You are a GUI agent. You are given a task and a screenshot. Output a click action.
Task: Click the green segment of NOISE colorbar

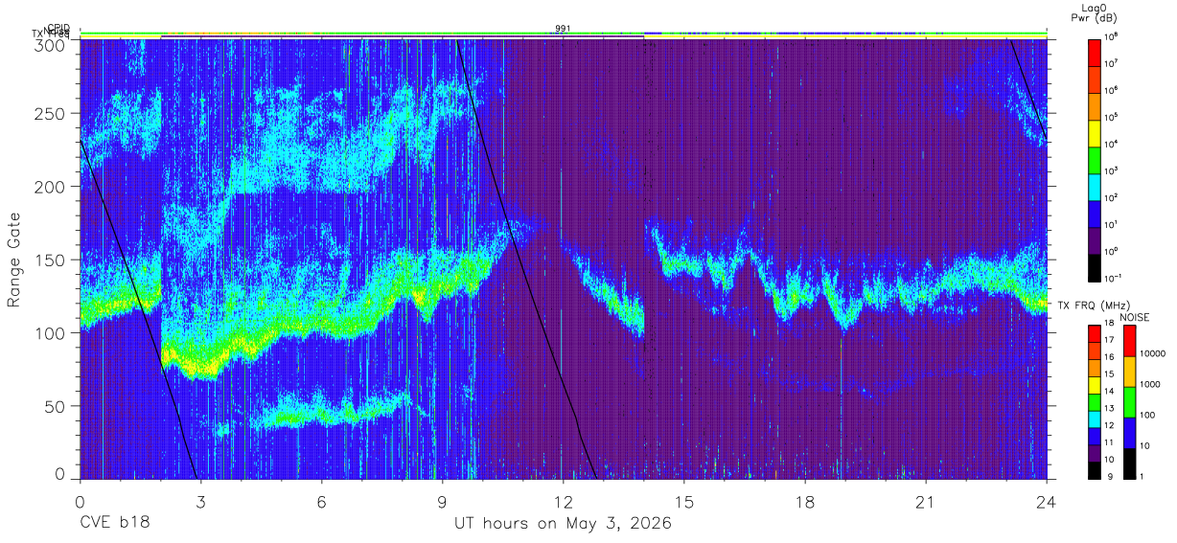[x=1128, y=402]
